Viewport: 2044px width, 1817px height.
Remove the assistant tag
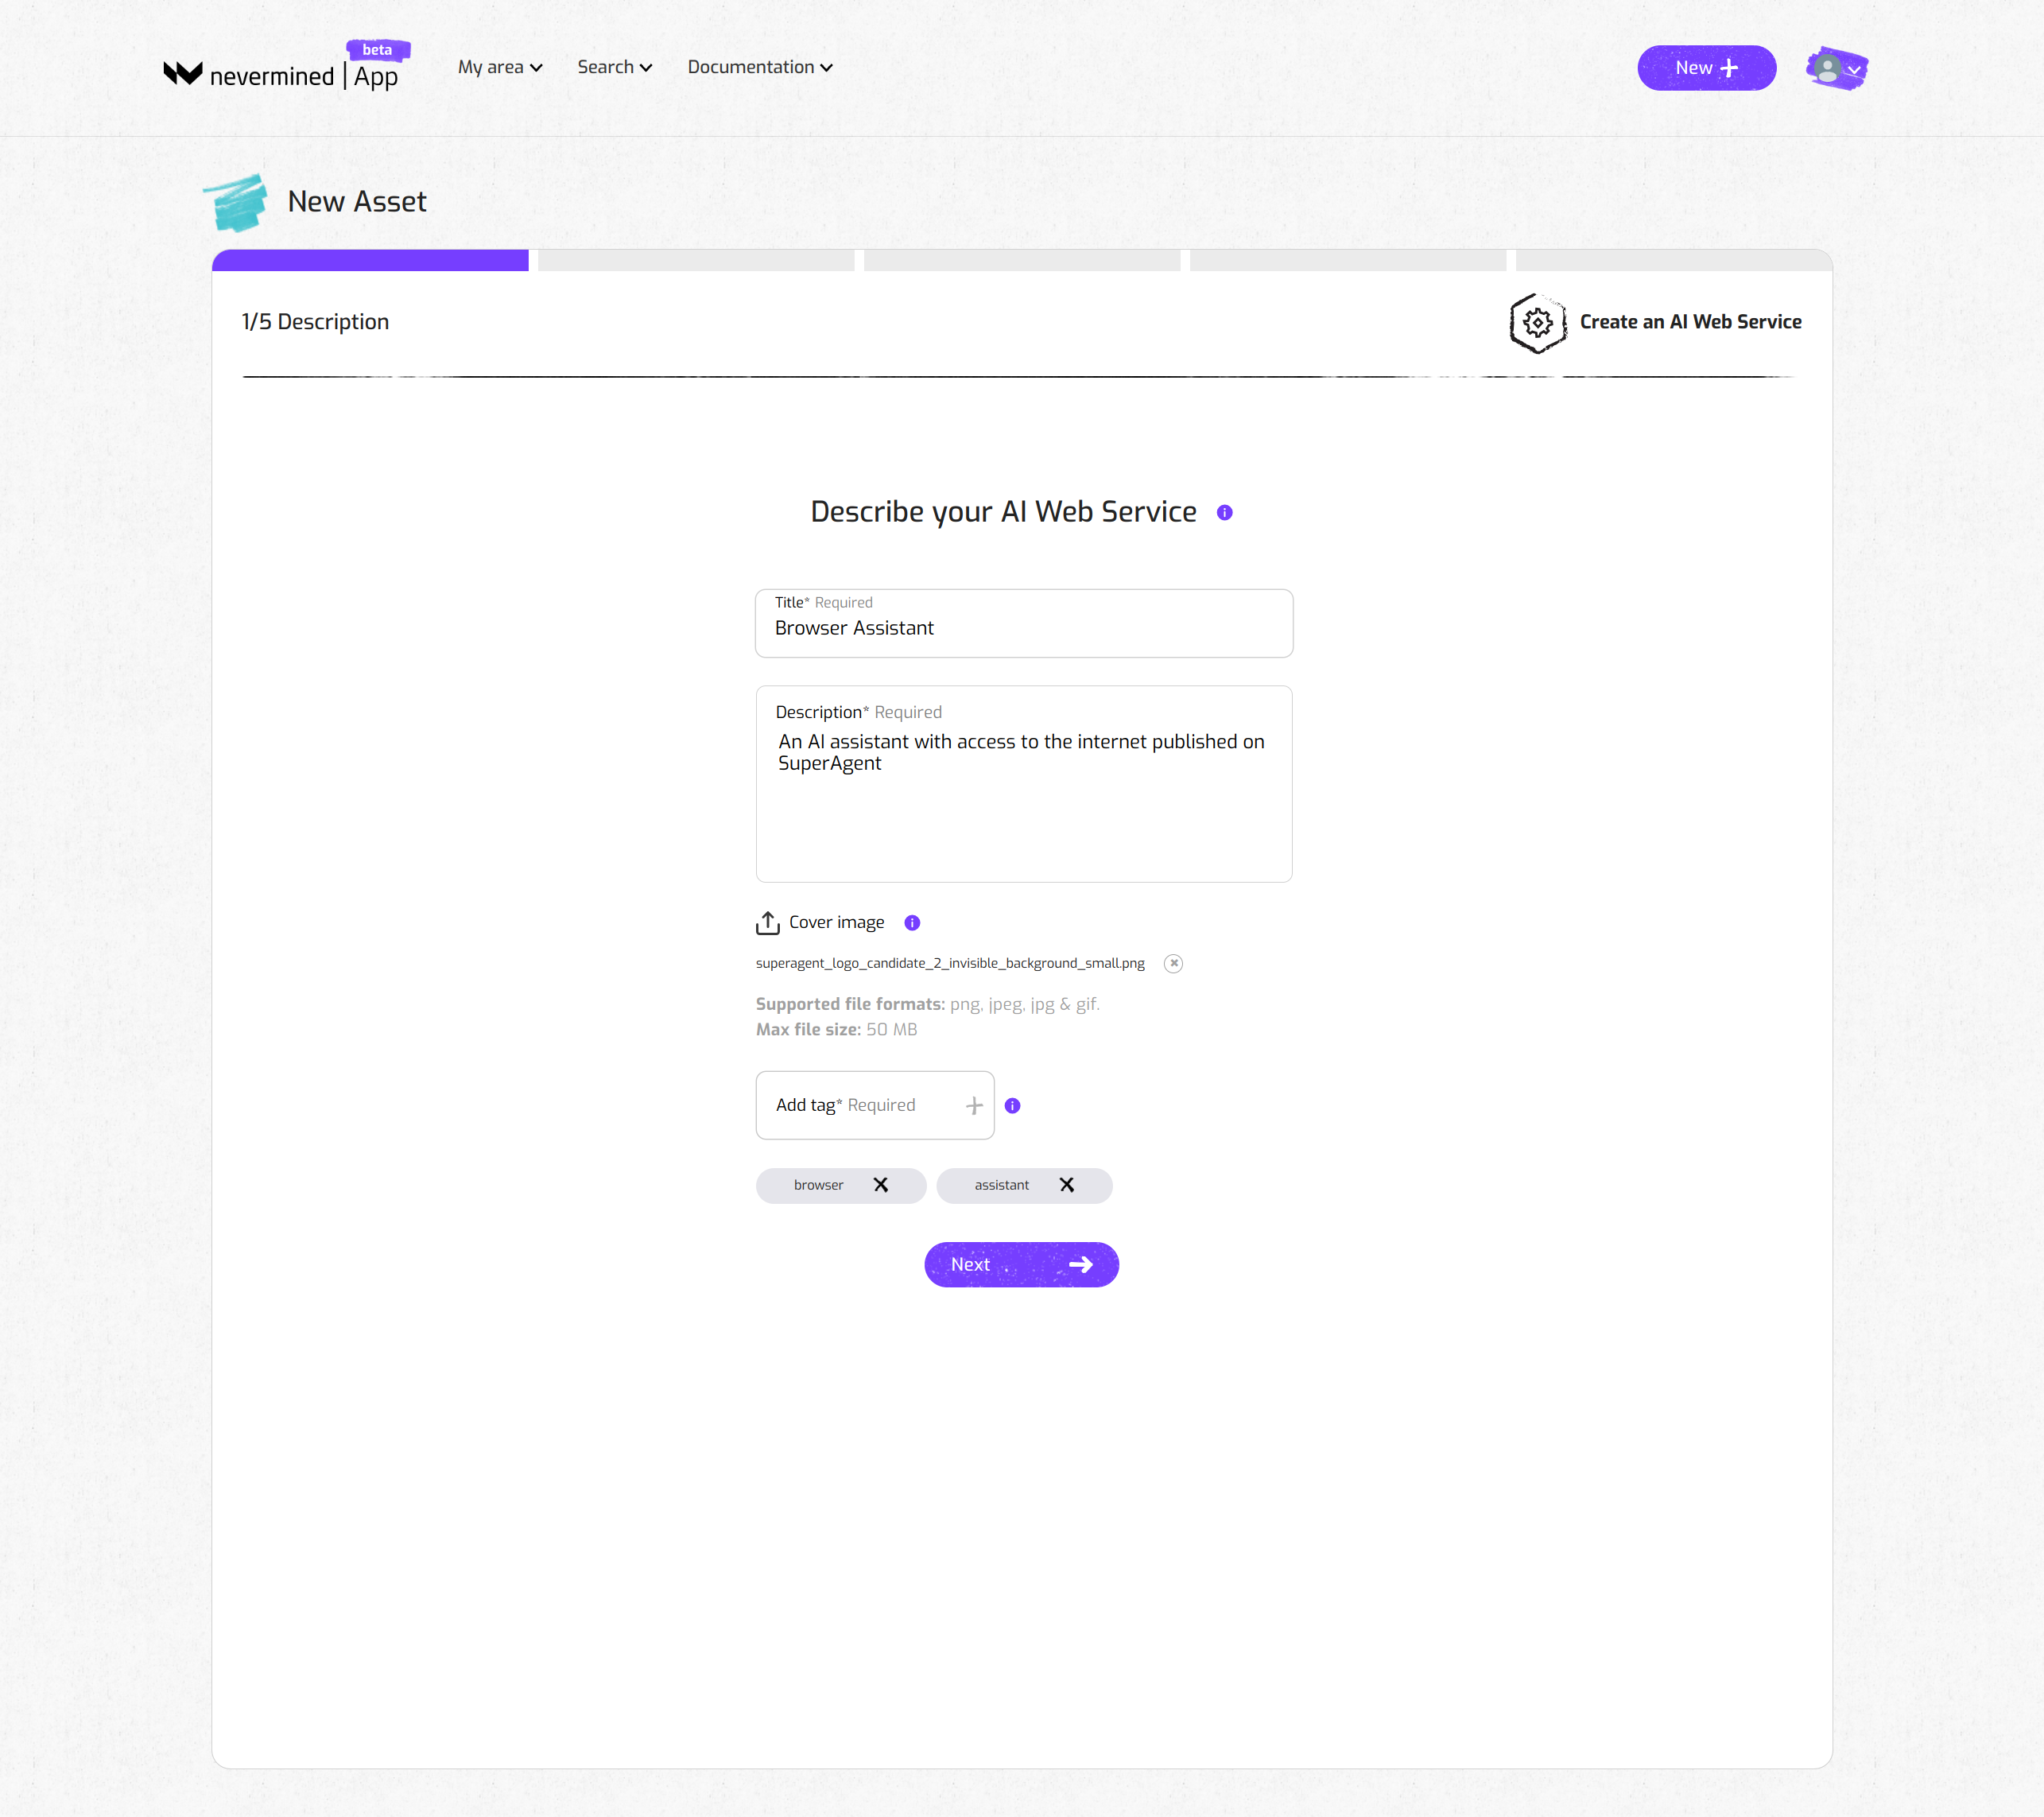click(x=1067, y=1185)
